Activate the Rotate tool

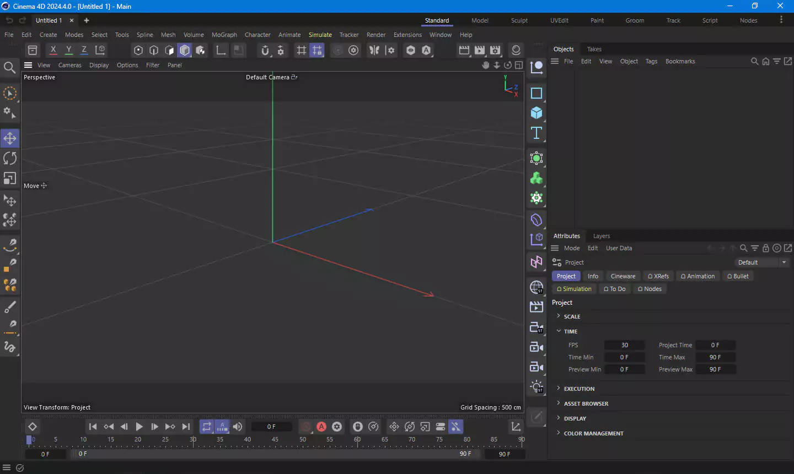[x=9, y=158]
